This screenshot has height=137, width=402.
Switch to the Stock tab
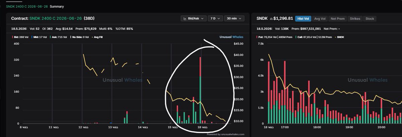pos(370,19)
